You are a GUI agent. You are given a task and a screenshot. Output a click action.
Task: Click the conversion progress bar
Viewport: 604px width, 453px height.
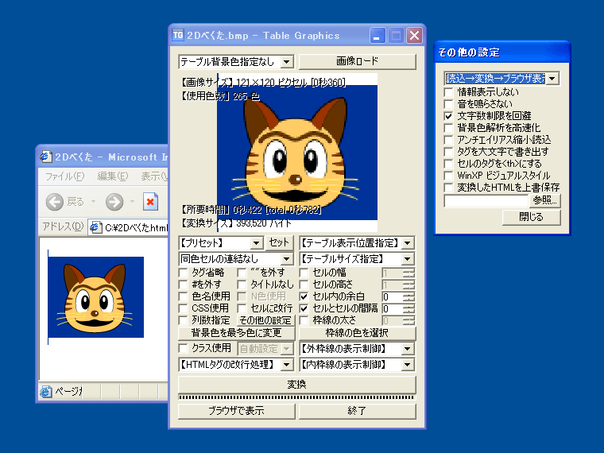click(x=297, y=397)
